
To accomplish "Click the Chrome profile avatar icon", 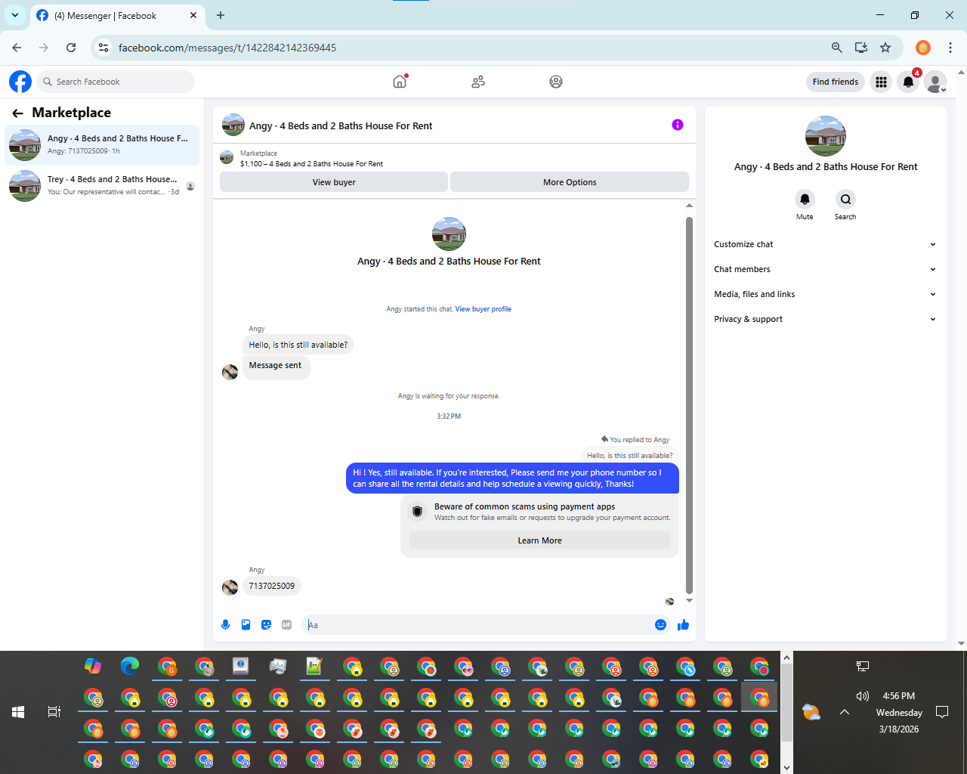I will [923, 48].
